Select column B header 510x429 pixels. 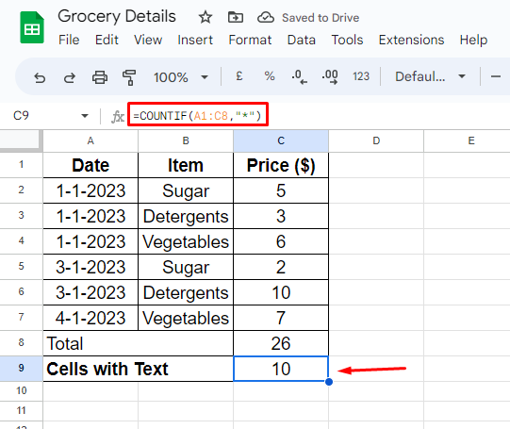[186, 140]
